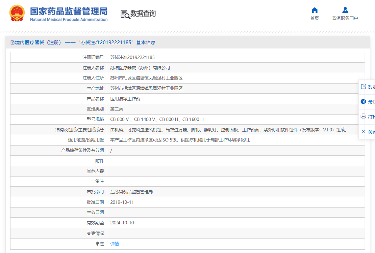Open the 政务服务门户 person icon

345,10
